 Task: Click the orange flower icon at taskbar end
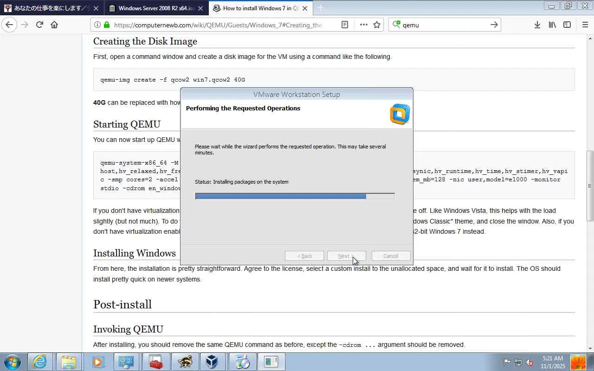pyautogui.click(x=578, y=362)
